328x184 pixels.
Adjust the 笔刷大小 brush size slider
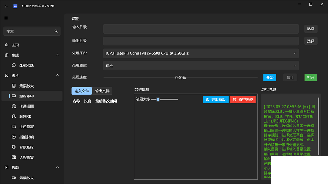tap(164, 99)
